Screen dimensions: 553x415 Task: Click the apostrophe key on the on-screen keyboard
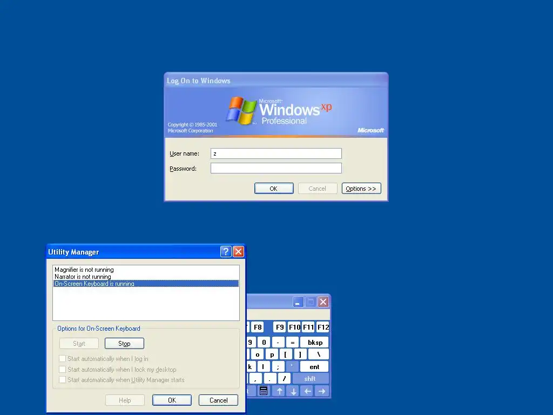[x=292, y=367]
